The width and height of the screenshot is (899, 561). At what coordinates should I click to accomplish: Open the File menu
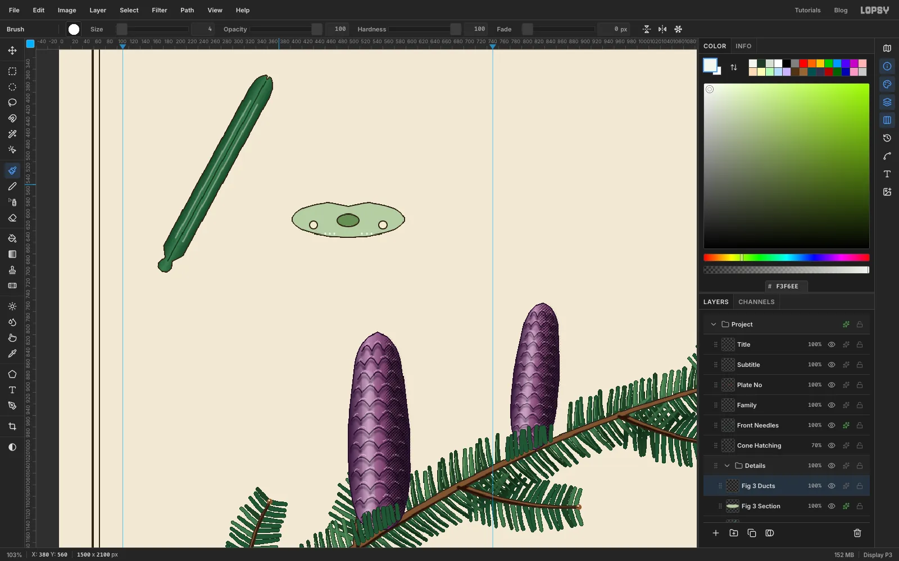[x=14, y=10]
